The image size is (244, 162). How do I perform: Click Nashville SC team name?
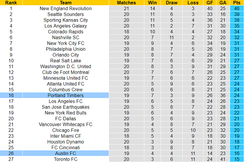click(x=66, y=38)
